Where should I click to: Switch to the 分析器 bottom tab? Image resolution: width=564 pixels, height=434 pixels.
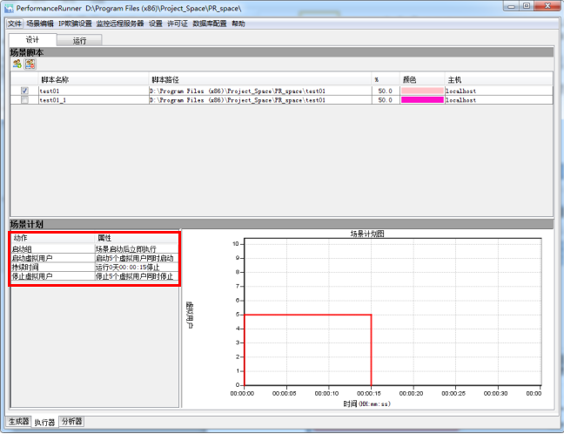pyautogui.click(x=72, y=422)
